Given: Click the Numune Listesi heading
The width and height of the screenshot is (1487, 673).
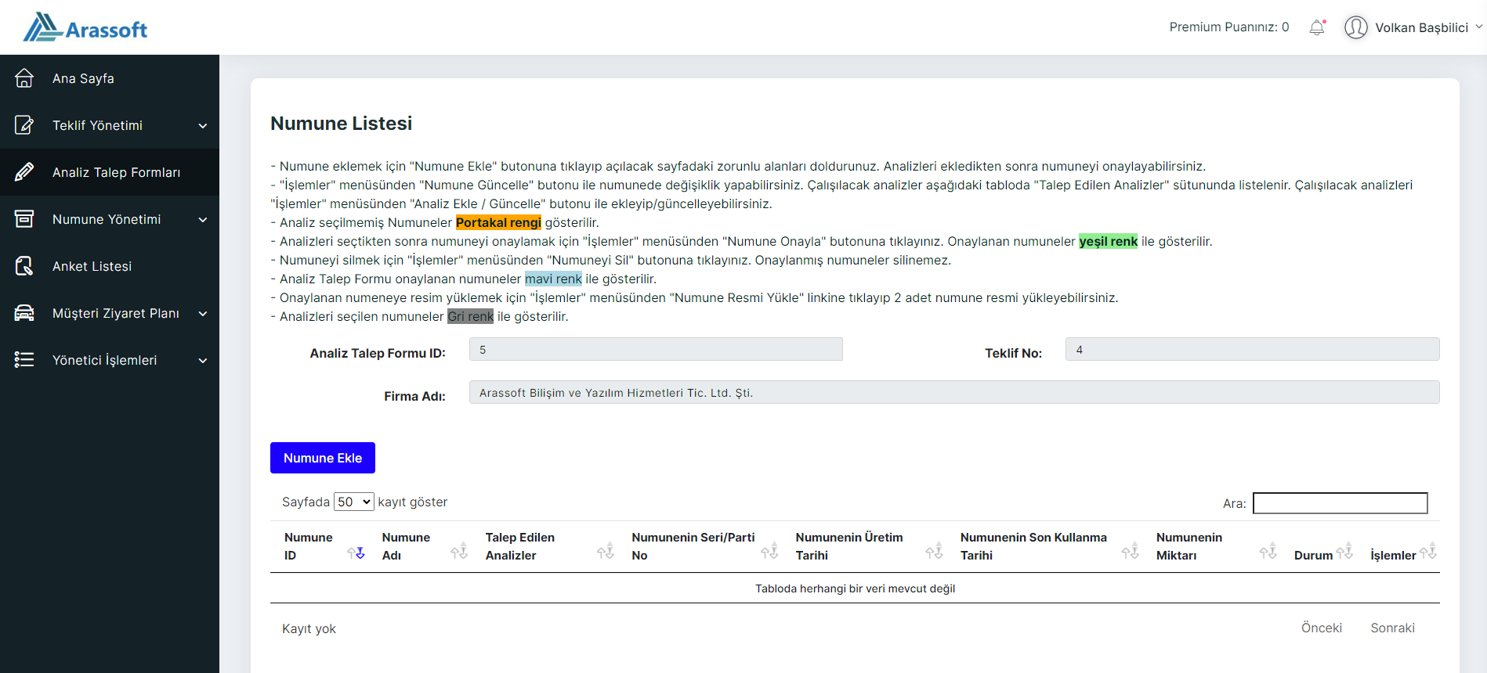Looking at the screenshot, I should (x=341, y=124).
